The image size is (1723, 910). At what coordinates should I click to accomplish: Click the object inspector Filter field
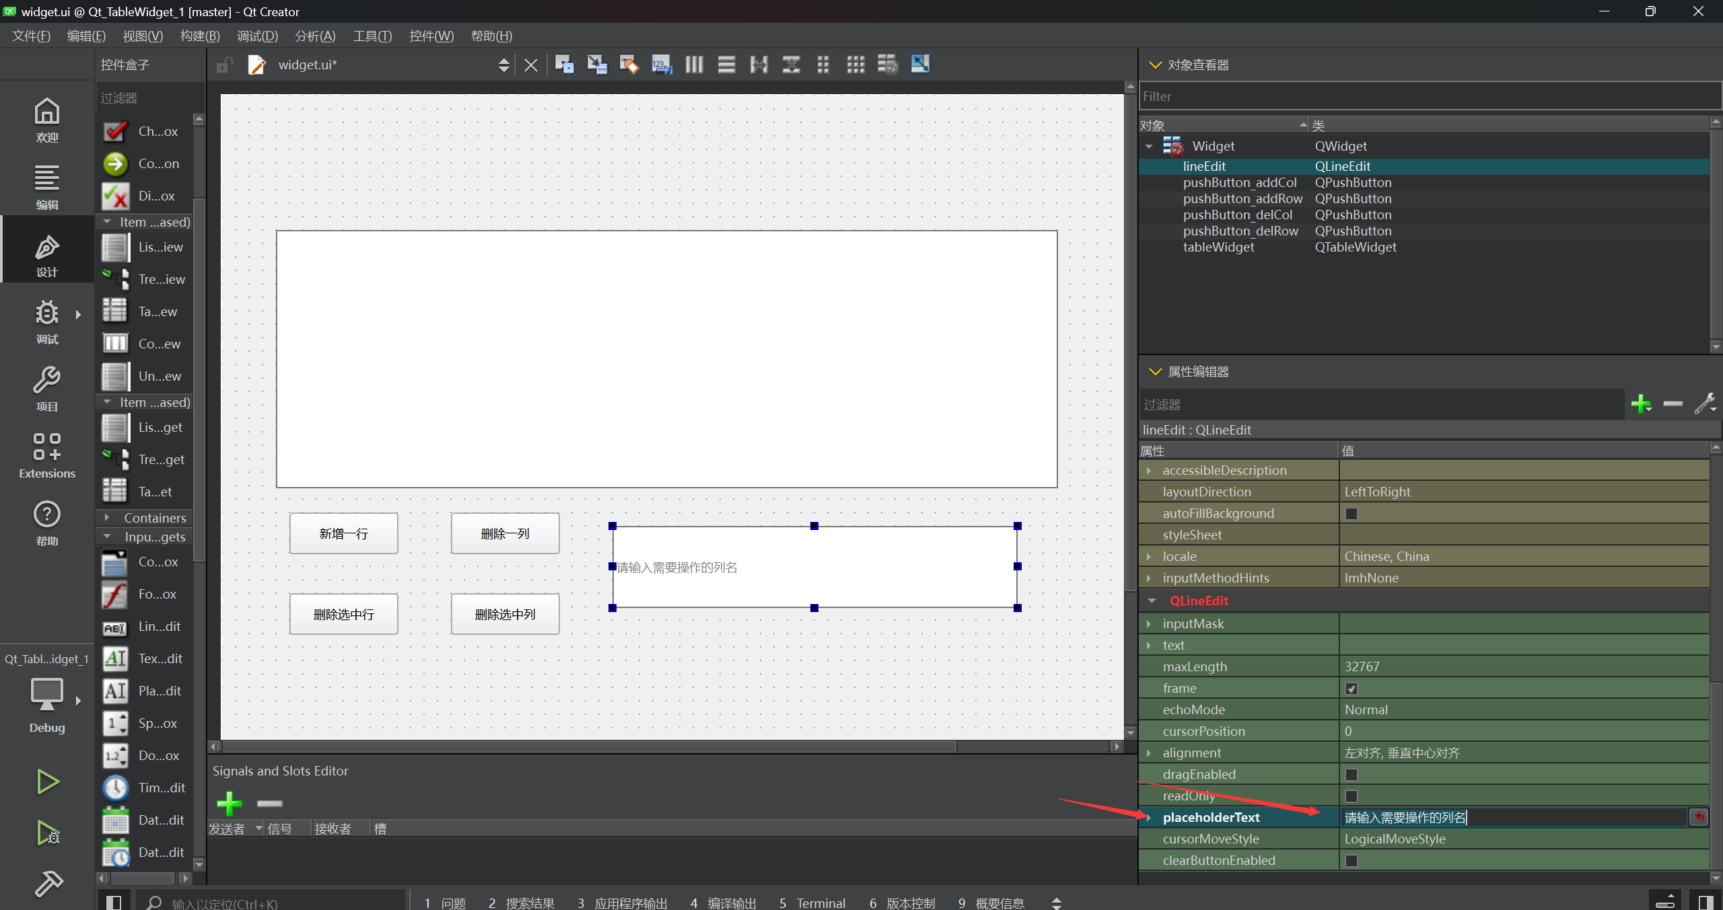1430,96
